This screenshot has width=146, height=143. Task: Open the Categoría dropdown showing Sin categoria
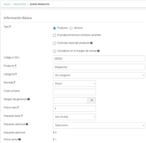click(99, 75)
